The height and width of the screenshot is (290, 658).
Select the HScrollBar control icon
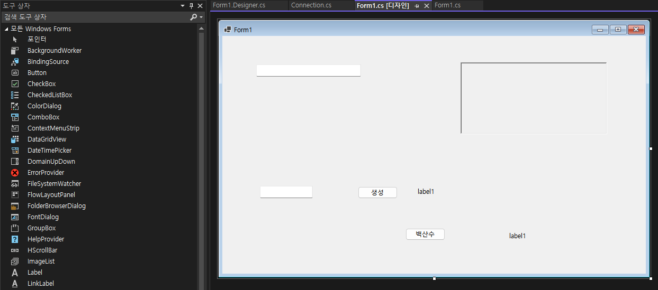click(15, 250)
